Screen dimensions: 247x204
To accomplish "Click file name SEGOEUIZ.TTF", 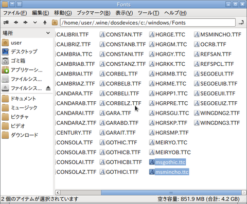I will click(219, 103).
